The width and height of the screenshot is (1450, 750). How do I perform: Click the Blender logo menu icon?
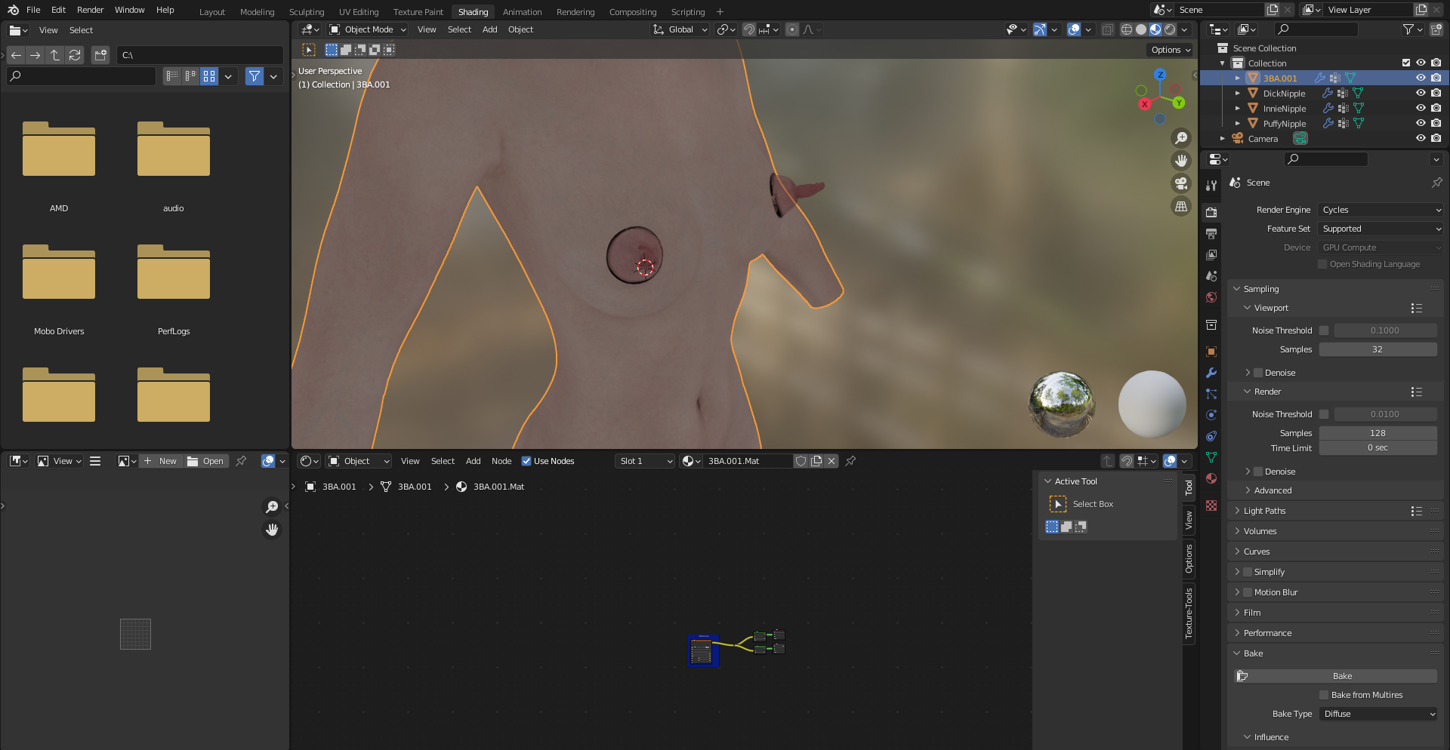click(13, 10)
